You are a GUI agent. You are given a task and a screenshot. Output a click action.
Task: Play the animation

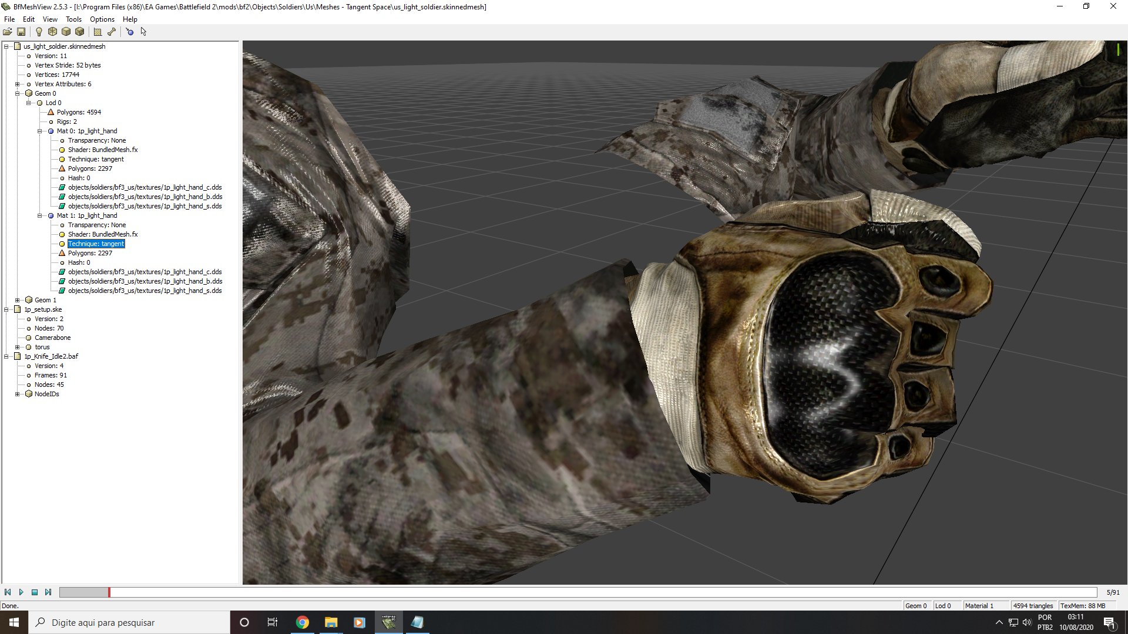[x=21, y=592]
